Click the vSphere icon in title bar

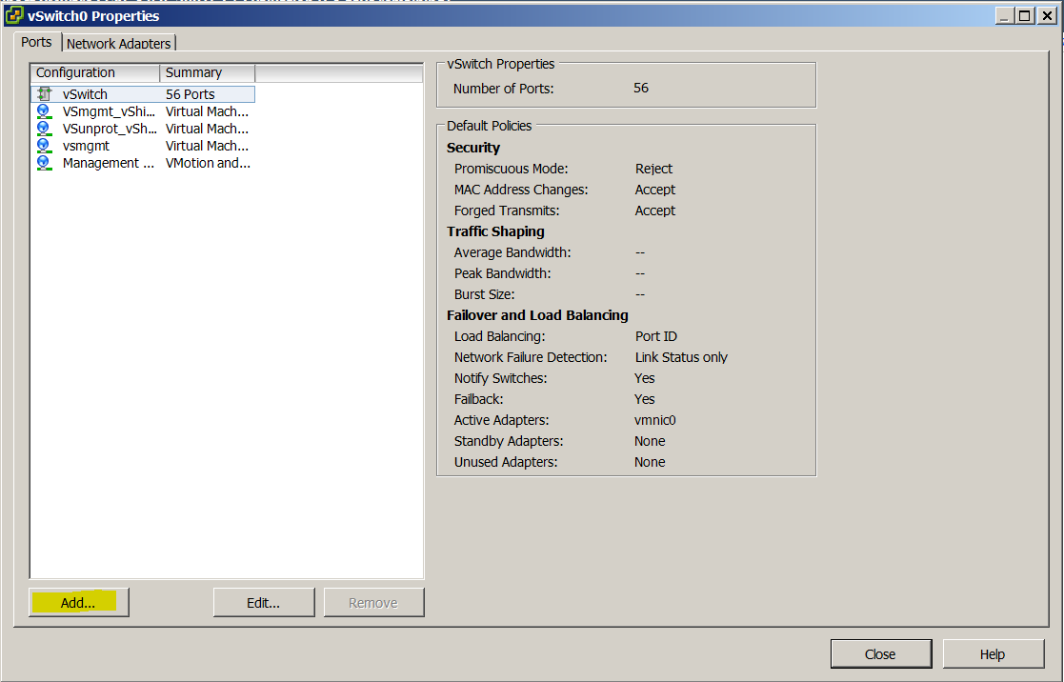[x=14, y=16]
